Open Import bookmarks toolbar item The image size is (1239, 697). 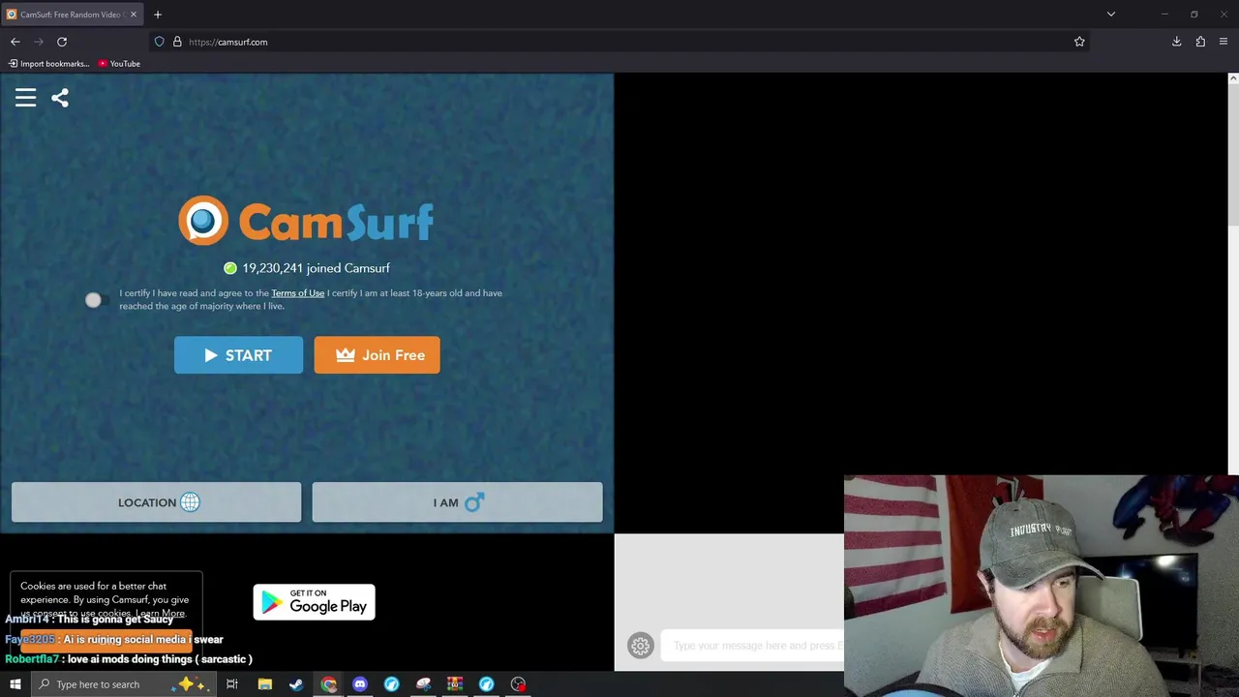[48, 64]
